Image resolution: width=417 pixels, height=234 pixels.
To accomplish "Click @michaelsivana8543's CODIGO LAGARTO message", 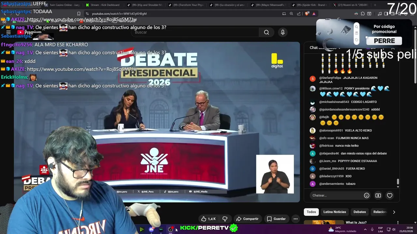I will tap(364, 102).
